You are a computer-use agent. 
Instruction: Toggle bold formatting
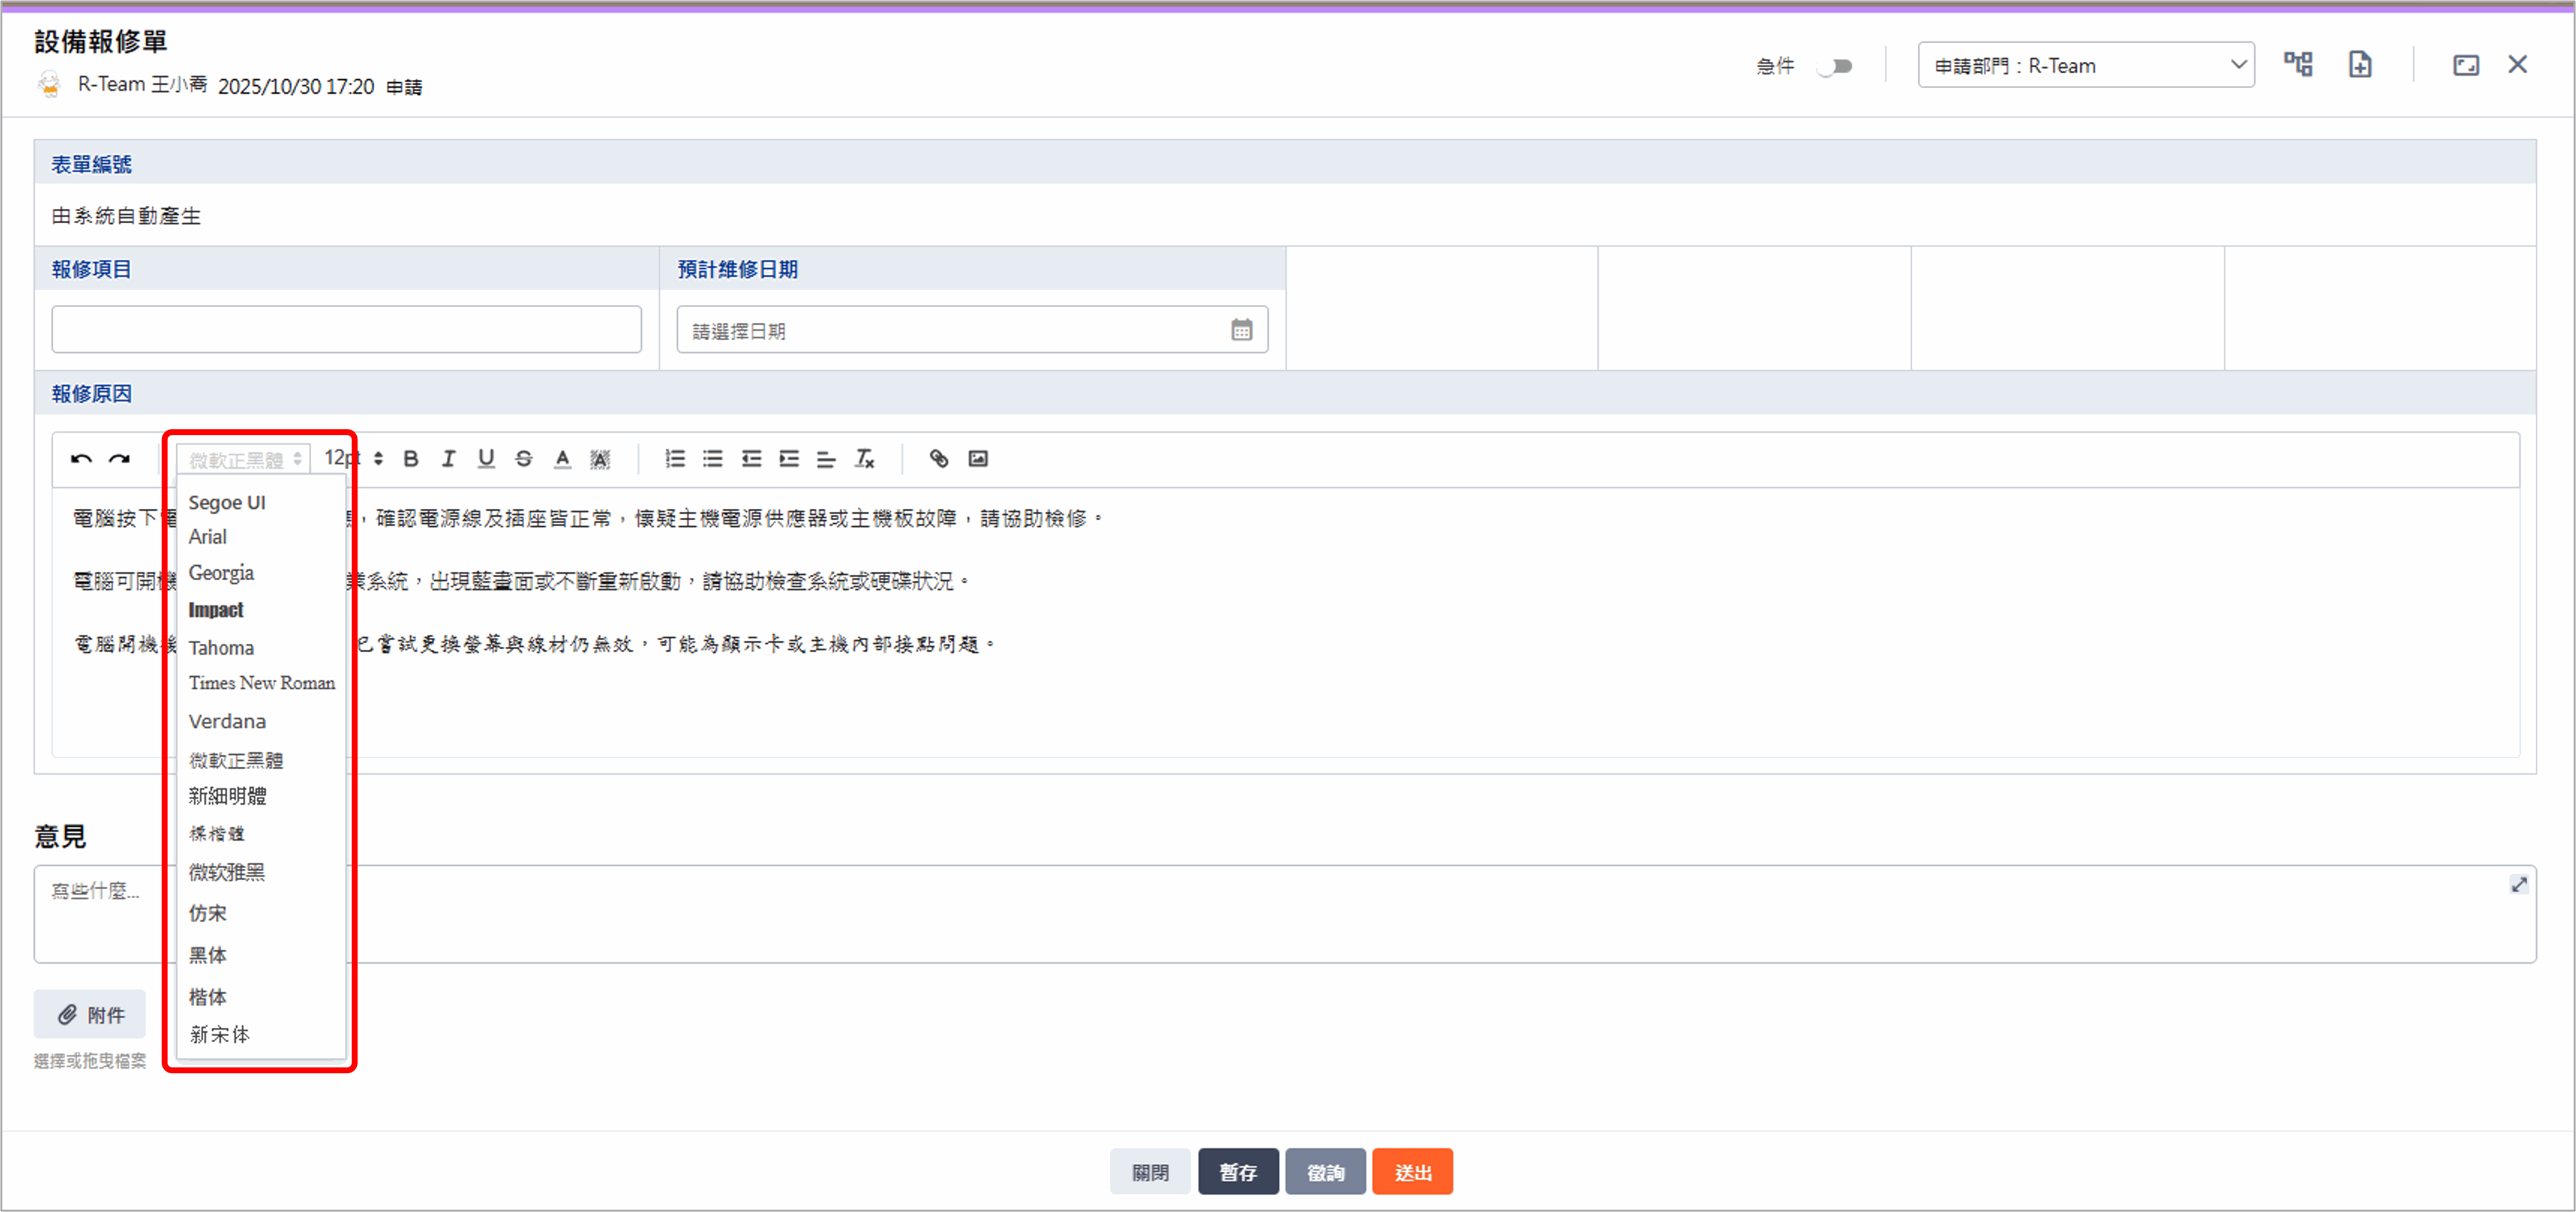tap(411, 459)
